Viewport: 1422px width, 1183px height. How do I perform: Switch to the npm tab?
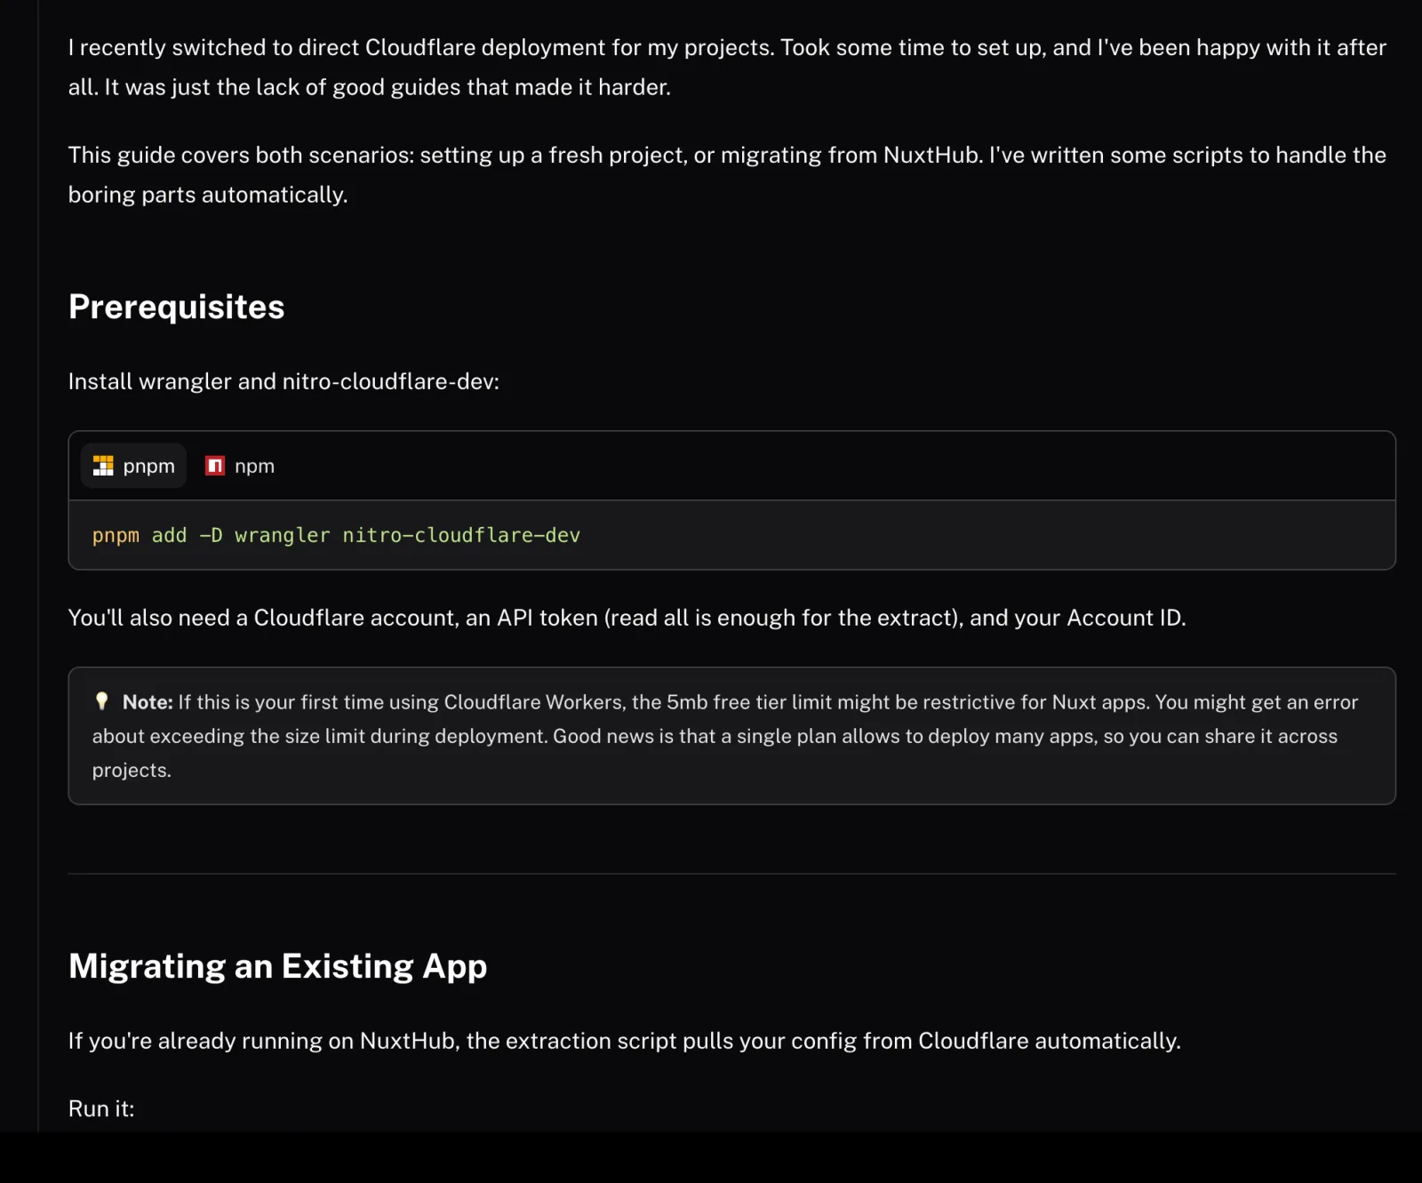pos(240,466)
